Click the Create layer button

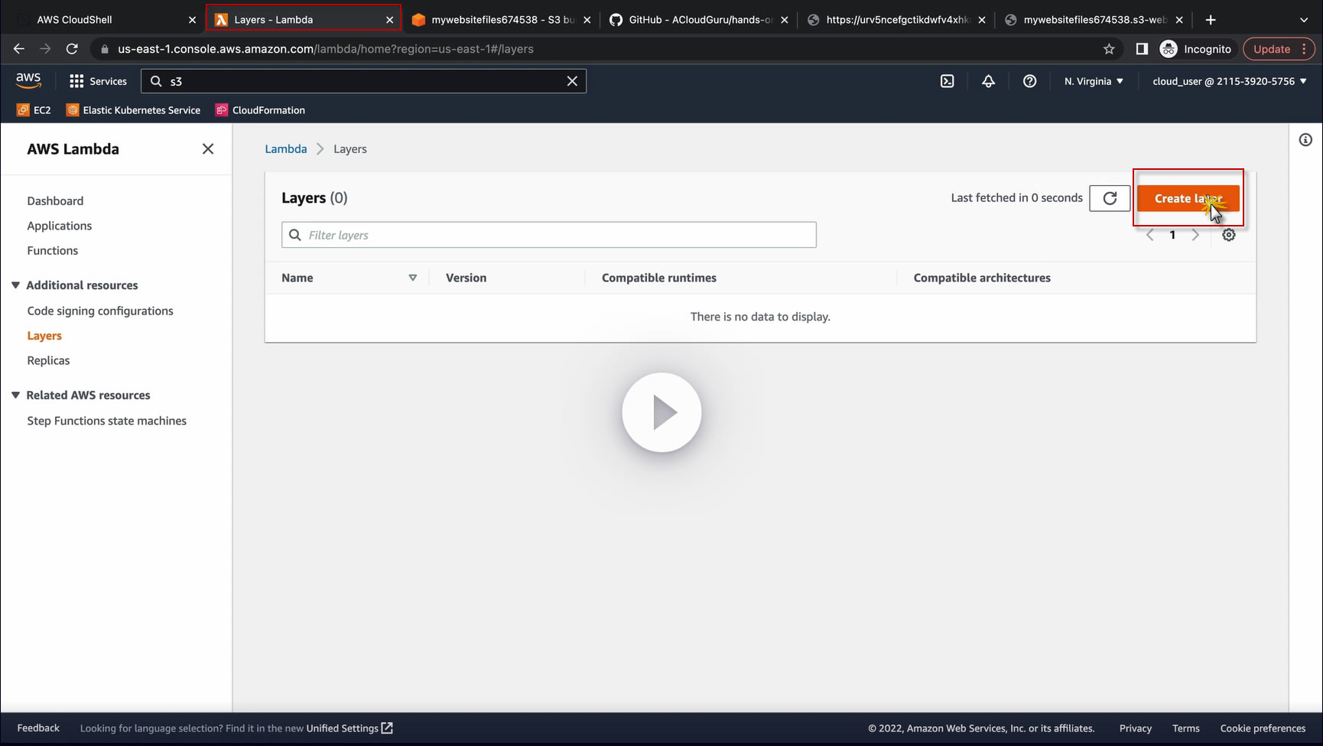[1188, 198]
